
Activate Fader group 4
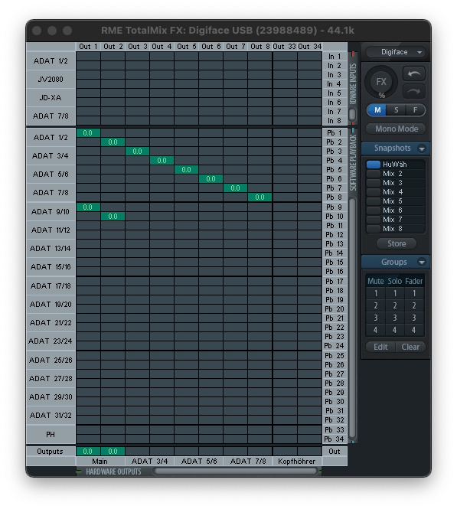point(414,330)
